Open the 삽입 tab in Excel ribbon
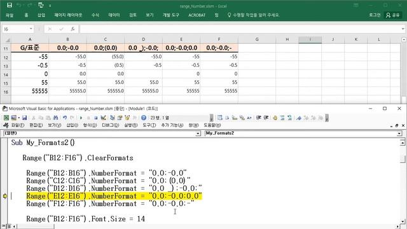The width and height of the screenshot is (407, 229). click(41, 15)
